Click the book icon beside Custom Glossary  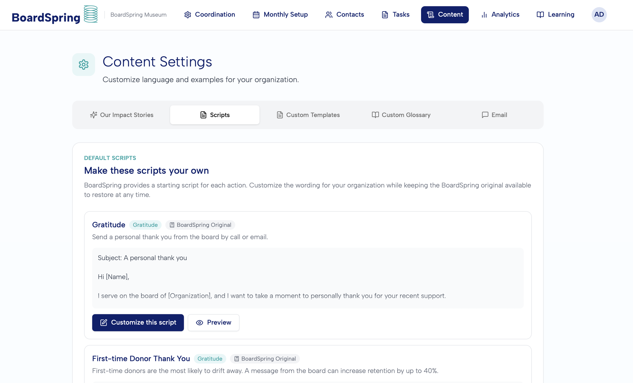pyautogui.click(x=375, y=115)
